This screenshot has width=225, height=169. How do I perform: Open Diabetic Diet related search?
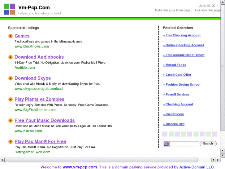pyautogui.click(x=174, y=124)
